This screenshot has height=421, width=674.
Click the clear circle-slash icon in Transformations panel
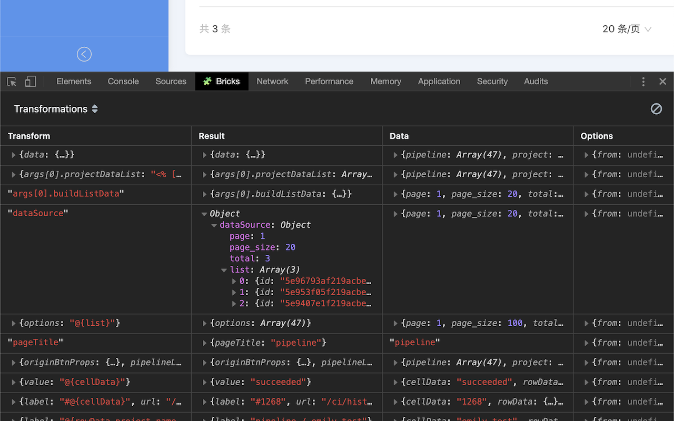point(656,109)
